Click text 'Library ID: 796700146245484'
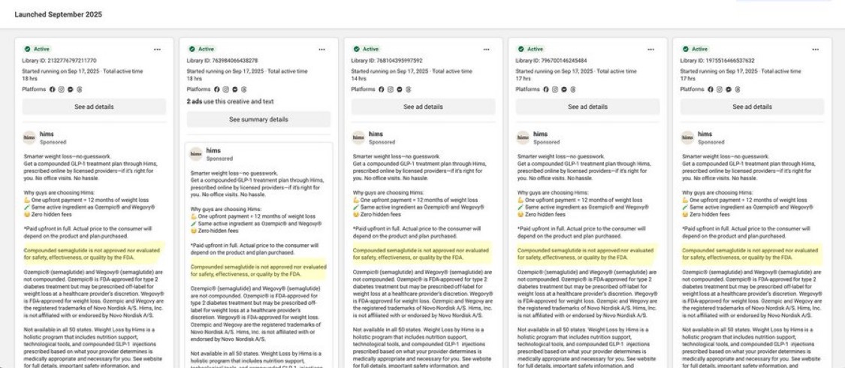 click(551, 61)
